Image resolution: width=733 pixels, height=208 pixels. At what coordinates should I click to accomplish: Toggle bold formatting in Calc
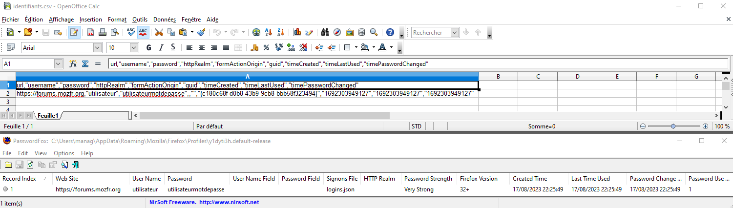pos(149,47)
